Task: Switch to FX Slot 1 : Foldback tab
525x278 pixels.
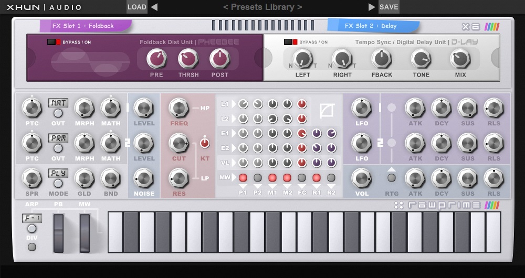Action: (x=84, y=26)
